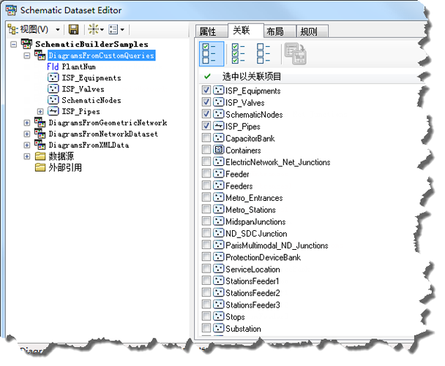Expand the ISP_Pipes tree node
The image size is (445, 366).
(x=40, y=111)
